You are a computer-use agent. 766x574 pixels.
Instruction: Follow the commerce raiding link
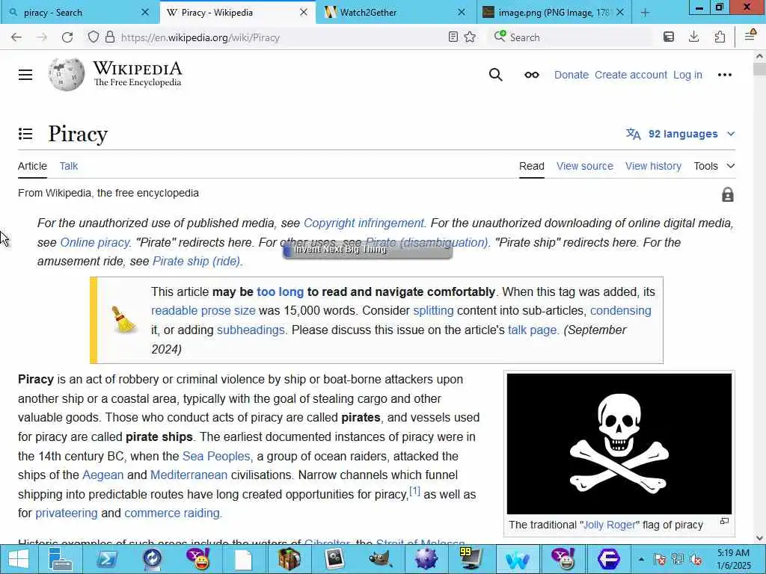point(172,513)
